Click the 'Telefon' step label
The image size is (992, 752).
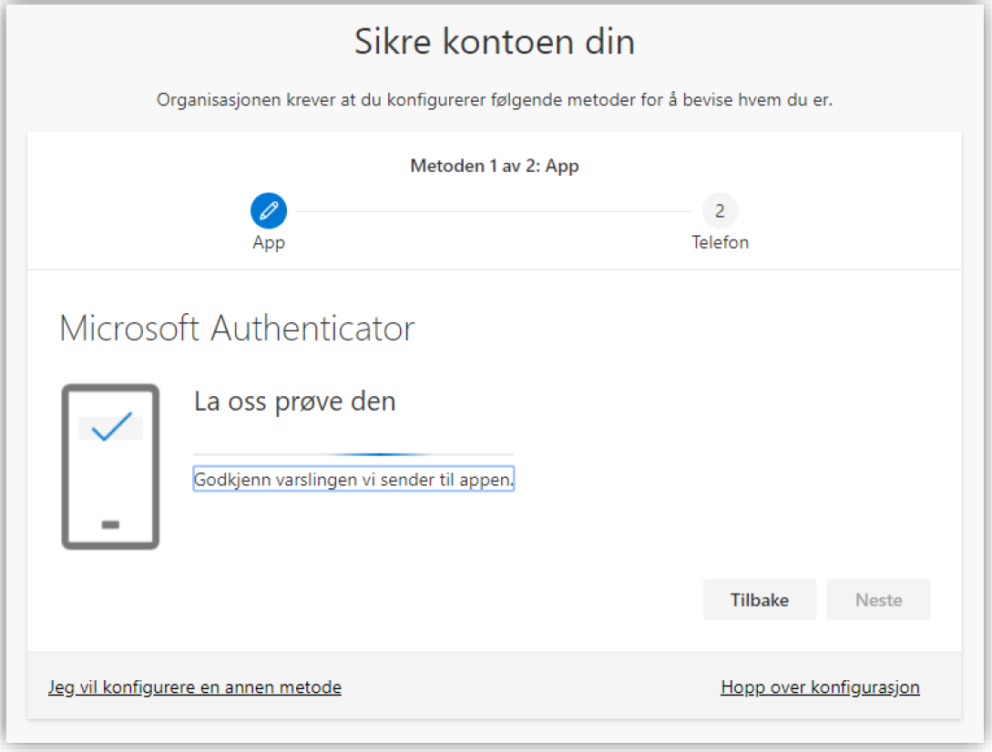click(720, 242)
